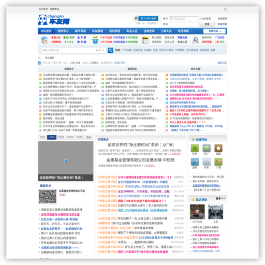Open the 帖子 search type dropdown

click(100, 50)
